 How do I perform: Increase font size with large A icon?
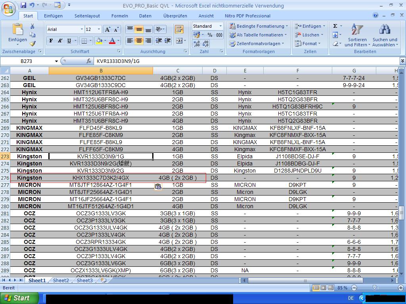[107, 29]
